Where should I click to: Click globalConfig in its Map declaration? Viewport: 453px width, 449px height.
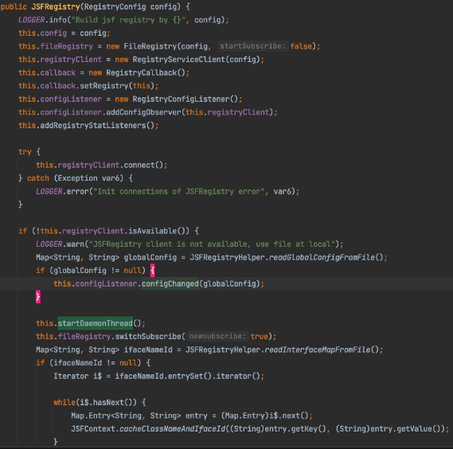150,257
